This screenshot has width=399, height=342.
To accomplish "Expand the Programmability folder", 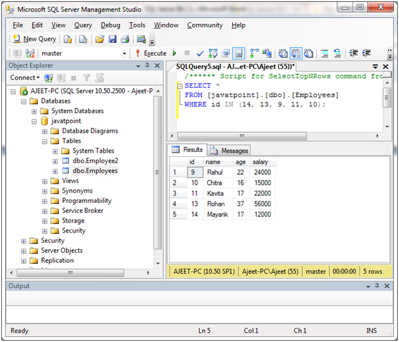I will pyautogui.click(x=44, y=202).
